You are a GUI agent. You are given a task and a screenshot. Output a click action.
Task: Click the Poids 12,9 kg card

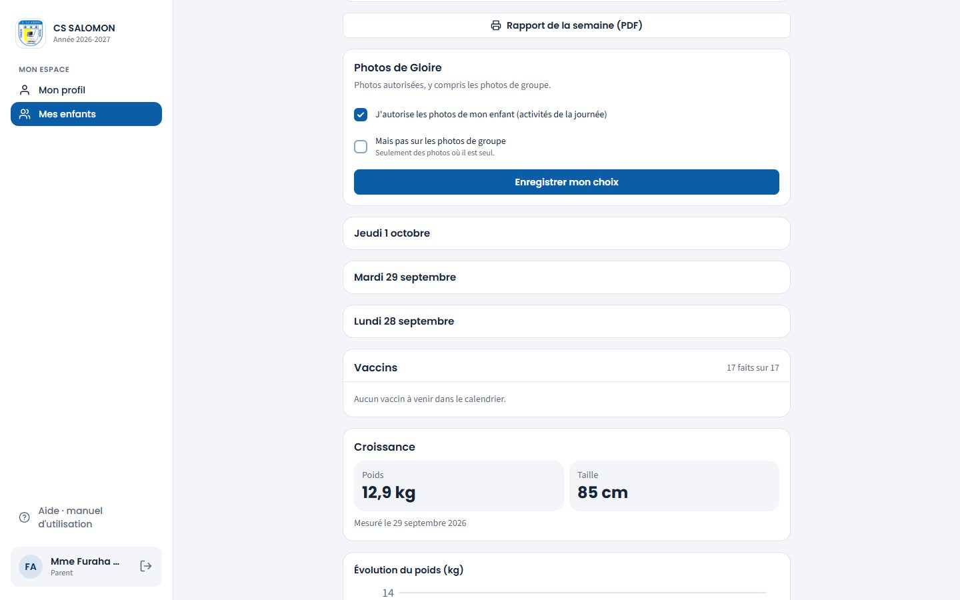(459, 486)
